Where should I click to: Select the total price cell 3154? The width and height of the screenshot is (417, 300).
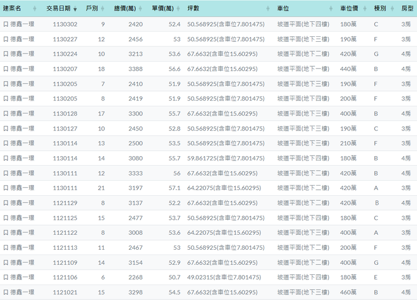point(136,263)
